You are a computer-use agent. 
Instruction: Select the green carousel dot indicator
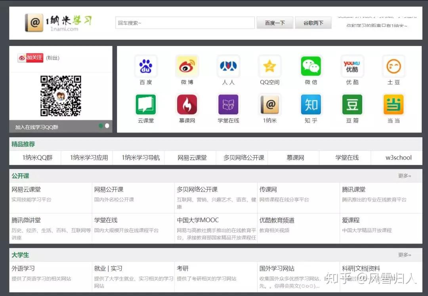click(101, 126)
